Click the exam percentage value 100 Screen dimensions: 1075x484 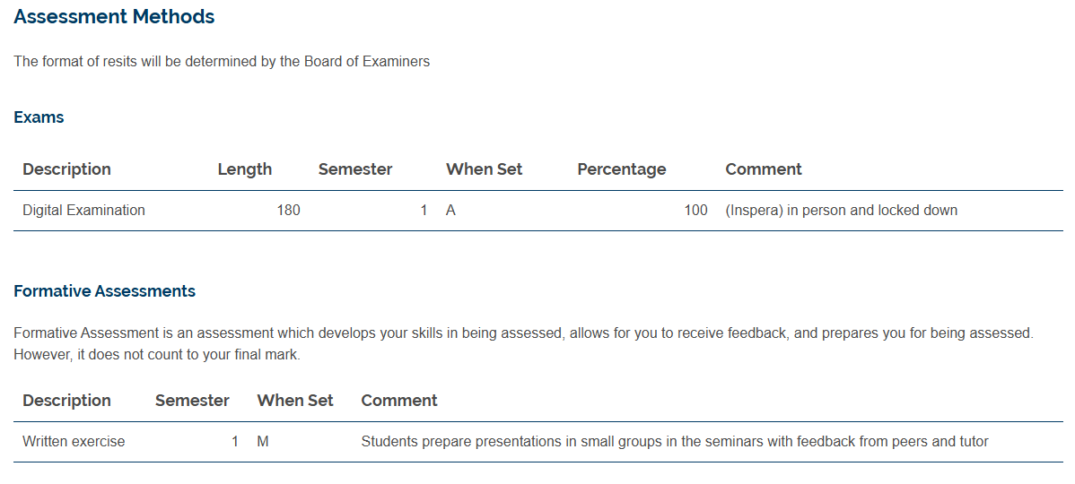coord(695,211)
